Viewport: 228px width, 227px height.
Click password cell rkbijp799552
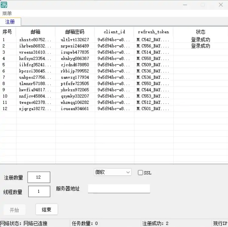point(75,71)
